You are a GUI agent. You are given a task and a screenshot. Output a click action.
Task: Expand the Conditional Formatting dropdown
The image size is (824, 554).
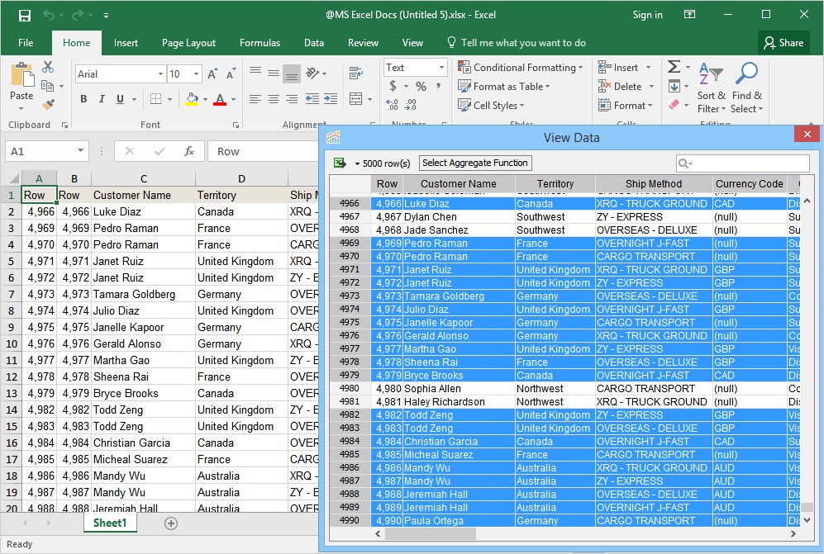click(x=521, y=68)
